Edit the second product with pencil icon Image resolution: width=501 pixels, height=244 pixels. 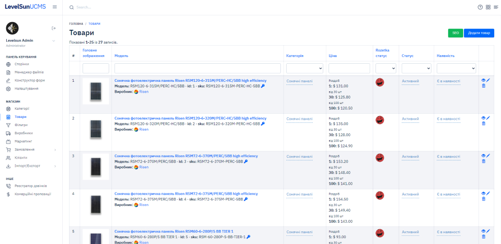click(x=488, y=117)
